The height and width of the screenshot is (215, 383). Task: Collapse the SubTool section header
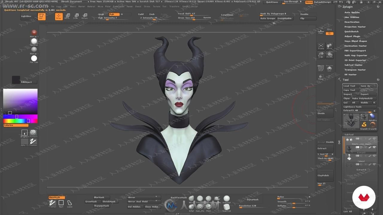[x=349, y=135]
